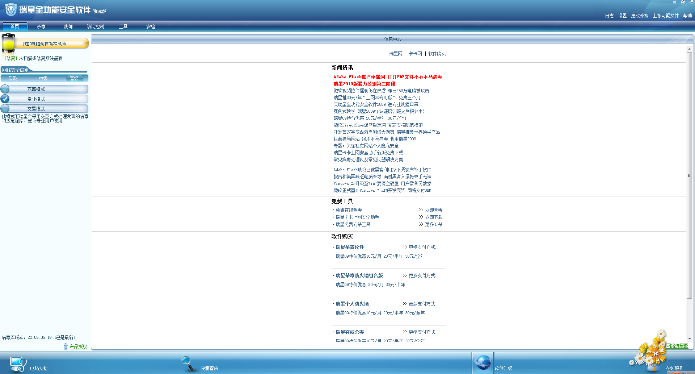Set network security level to 高级
Screen dimensions: 695x374
coord(74,78)
